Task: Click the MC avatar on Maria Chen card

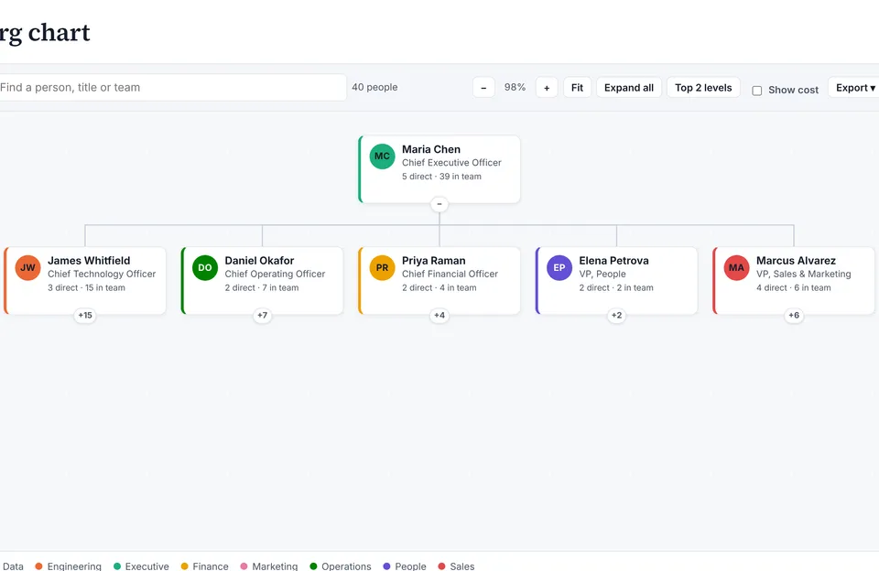Action: pos(382,156)
